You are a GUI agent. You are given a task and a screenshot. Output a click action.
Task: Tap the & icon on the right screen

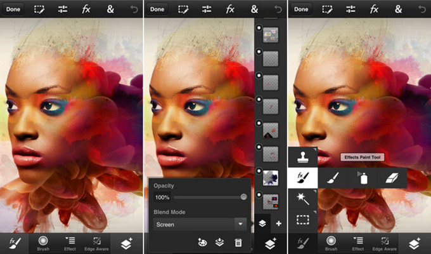pyautogui.click(x=398, y=10)
